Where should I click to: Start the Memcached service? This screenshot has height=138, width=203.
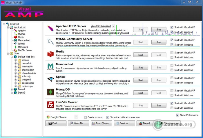pyautogui.click(x=141, y=67)
